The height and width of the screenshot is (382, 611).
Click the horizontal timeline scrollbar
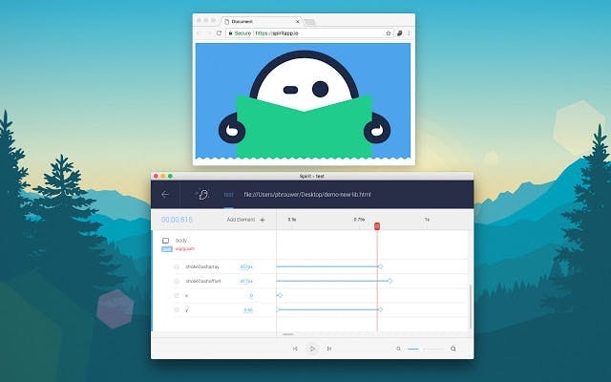[288, 334]
